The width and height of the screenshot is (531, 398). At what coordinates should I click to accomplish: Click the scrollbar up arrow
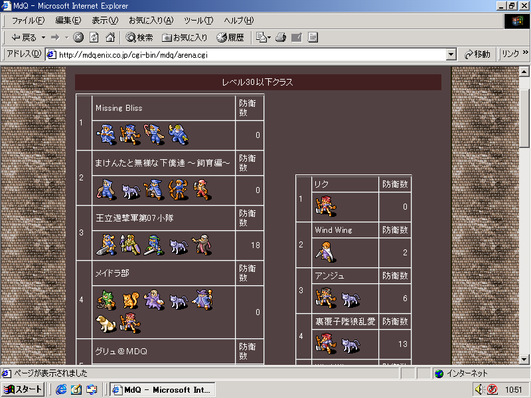coord(524,72)
